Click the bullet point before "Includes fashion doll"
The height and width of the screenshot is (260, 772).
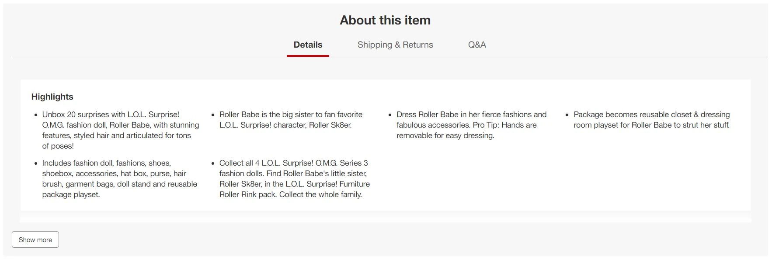pos(36,163)
